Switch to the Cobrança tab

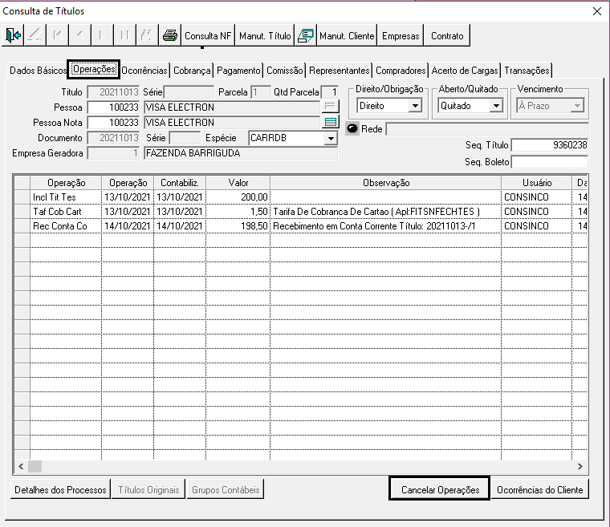point(192,71)
